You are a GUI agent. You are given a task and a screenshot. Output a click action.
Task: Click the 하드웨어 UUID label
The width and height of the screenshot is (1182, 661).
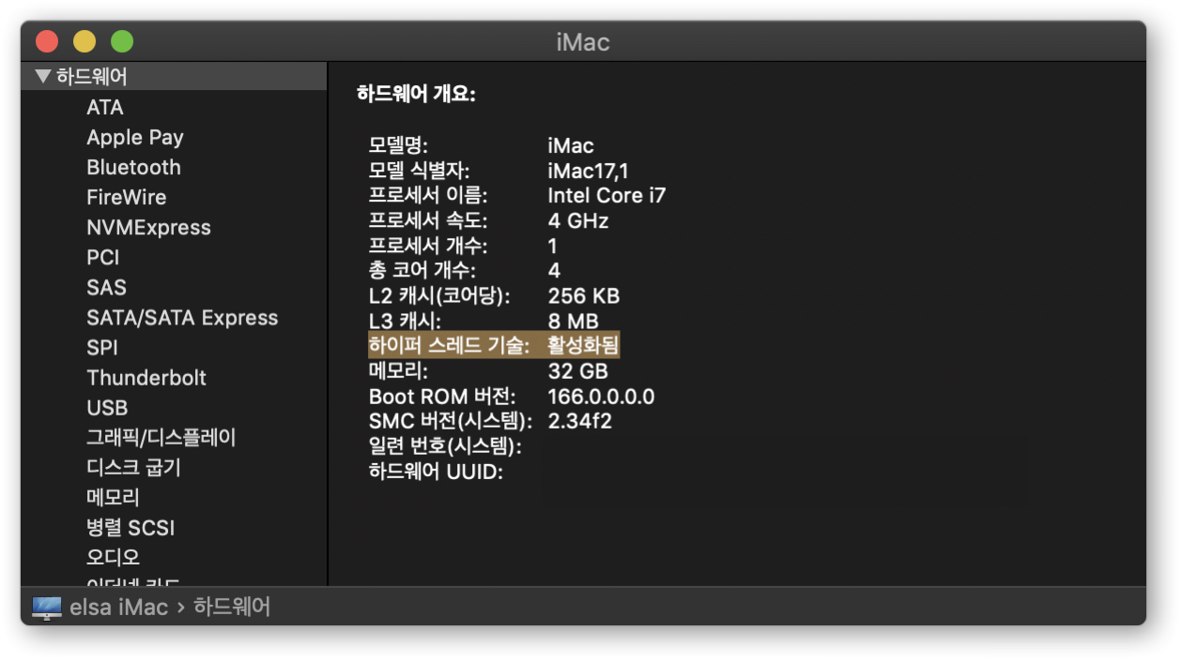click(x=436, y=472)
